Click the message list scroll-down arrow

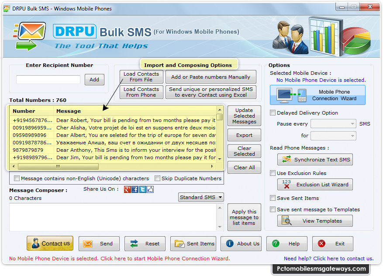[x=220, y=159]
